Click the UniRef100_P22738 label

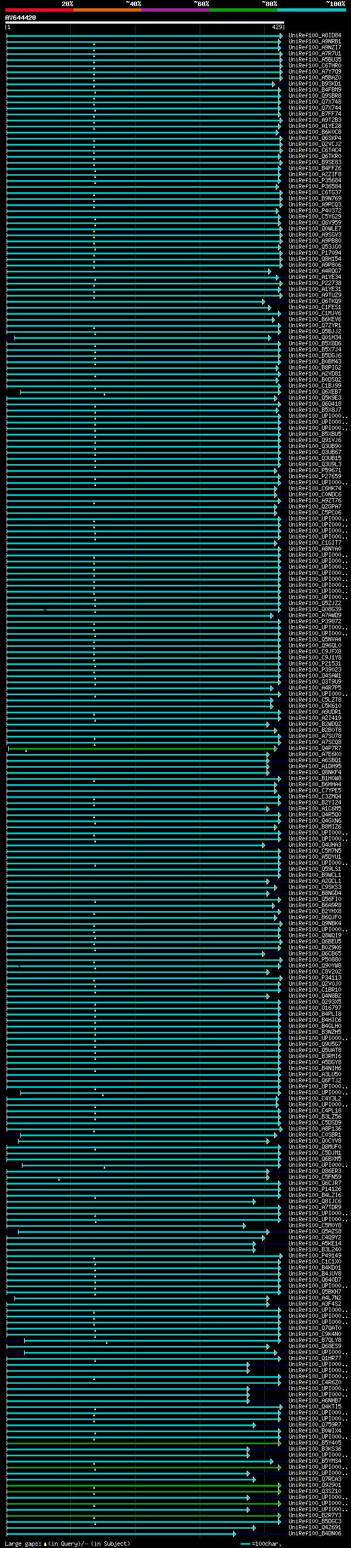pos(315,283)
